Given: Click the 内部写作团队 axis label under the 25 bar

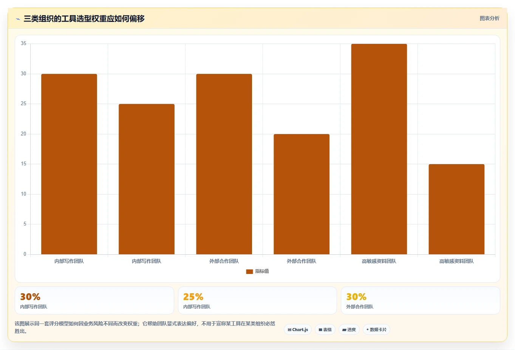Looking at the screenshot, I should 147,261.
